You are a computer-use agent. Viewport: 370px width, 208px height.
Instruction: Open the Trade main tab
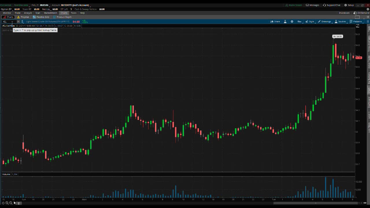coord(18,13)
